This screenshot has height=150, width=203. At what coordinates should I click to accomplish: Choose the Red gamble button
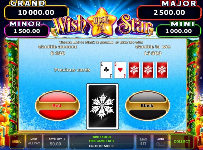pyautogui.click(x=57, y=106)
